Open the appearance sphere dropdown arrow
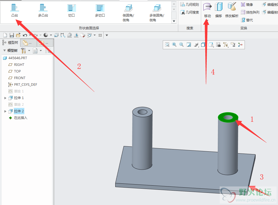Viewport: 278px width, 205px height. 51,35
